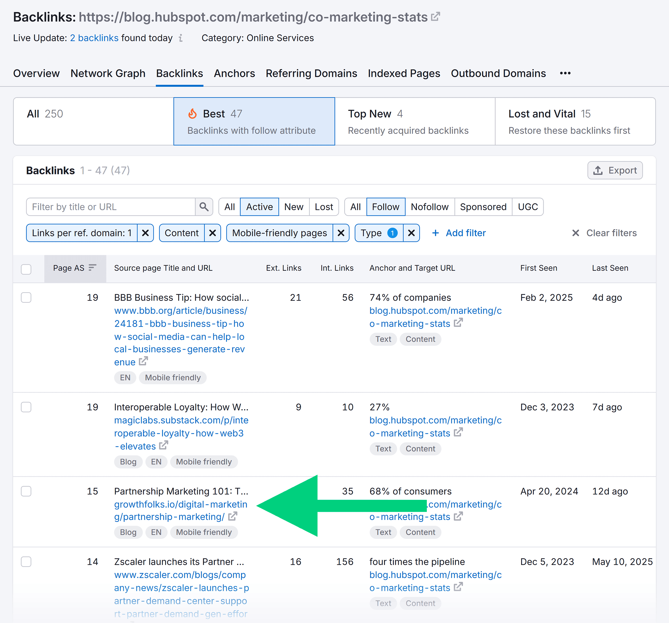Image resolution: width=669 pixels, height=623 pixels.
Task: Open the magiclabs.substack.com source link
Action: (181, 433)
